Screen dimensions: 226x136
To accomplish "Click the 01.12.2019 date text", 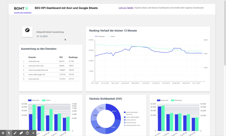I will pos(42,36).
